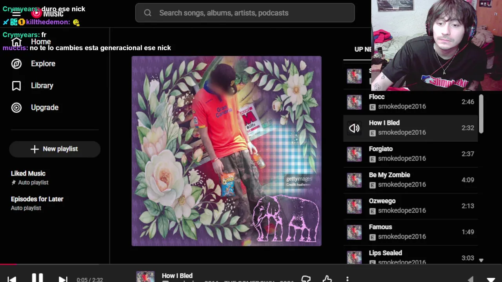Viewport: 502px width, 282px height.
Task: Click the Be My Zombie row thumbnail
Action: [354, 180]
